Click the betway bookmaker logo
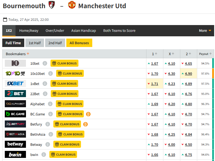This screenshot has height=161, width=215. tap(15, 144)
